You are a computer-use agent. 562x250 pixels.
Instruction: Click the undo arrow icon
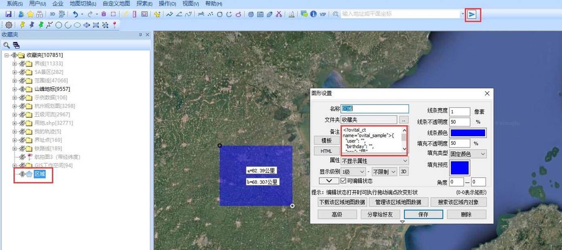(75, 14)
